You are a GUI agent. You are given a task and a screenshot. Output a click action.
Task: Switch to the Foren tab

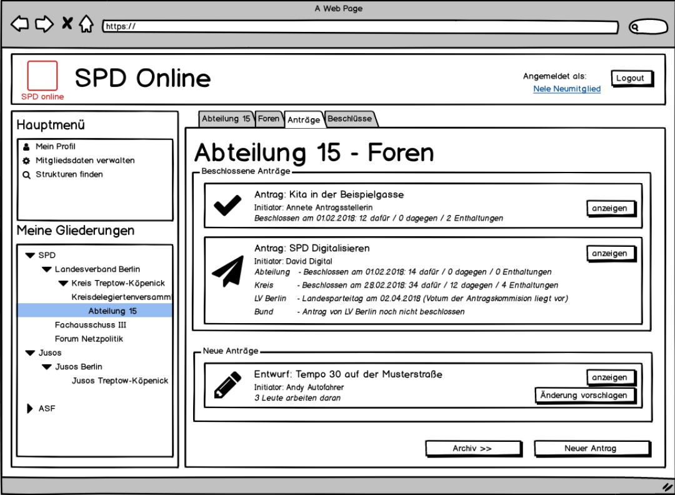pyautogui.click(x=269, y=119)
